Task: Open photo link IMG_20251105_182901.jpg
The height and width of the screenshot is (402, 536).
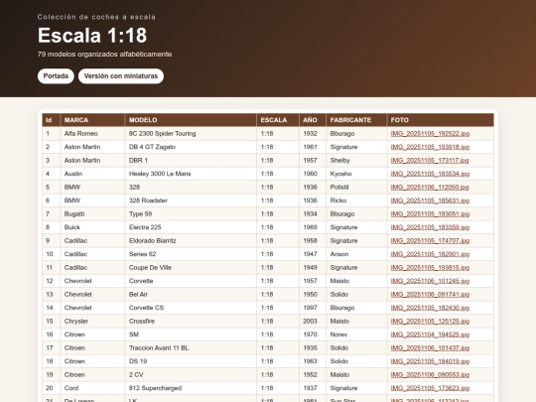Action: [430, 254]
